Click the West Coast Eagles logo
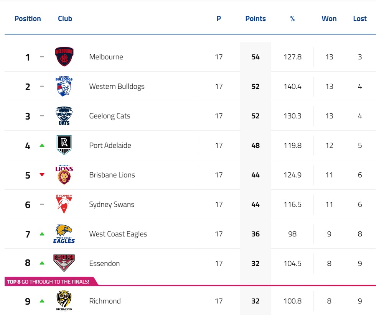The width and height of the screenshot is (379, 315). pos(64,234)
